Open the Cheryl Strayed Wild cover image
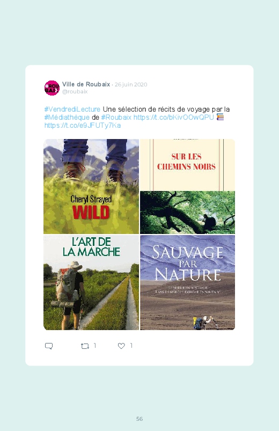The image size is (279, 431). pos(91,186)
